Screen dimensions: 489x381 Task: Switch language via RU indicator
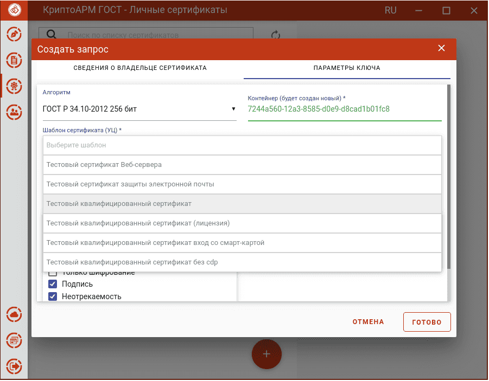pos(390,10)
